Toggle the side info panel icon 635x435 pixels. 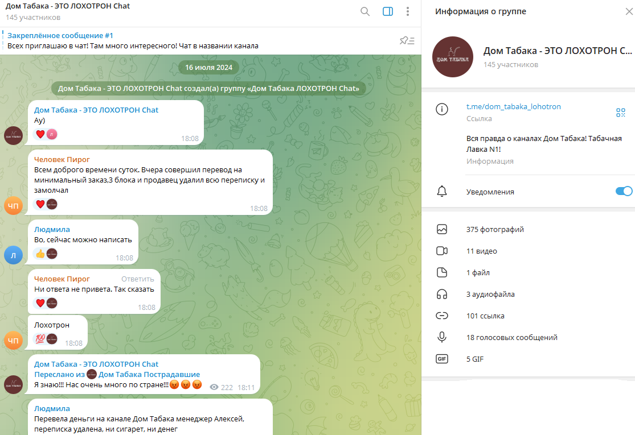pos(388,11)
